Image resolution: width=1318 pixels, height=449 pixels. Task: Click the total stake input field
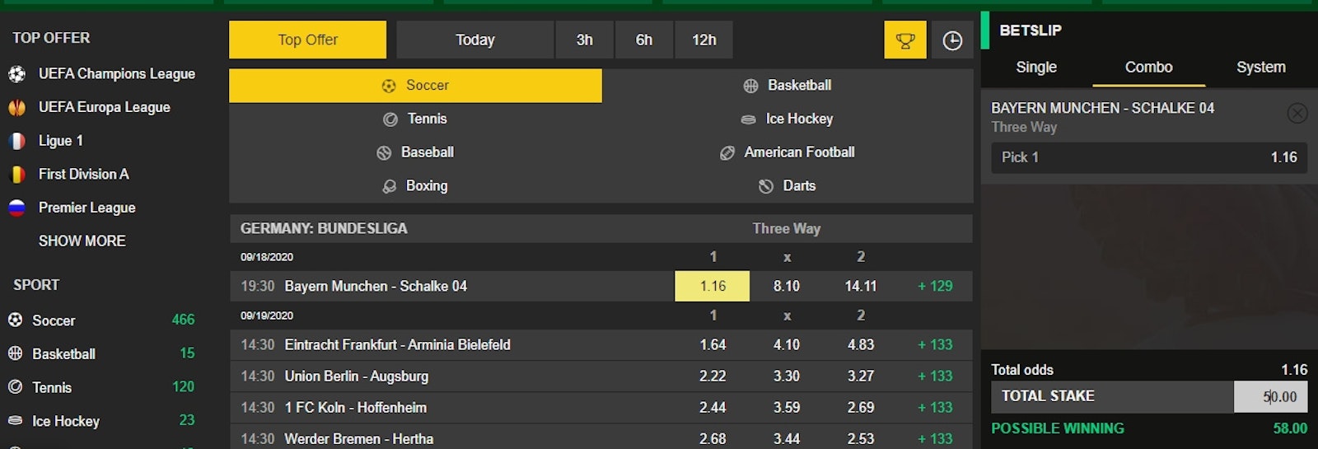click(x=1270, y=397)
